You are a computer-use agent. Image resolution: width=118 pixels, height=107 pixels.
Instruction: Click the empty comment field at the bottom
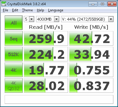(x=59, y=99)
